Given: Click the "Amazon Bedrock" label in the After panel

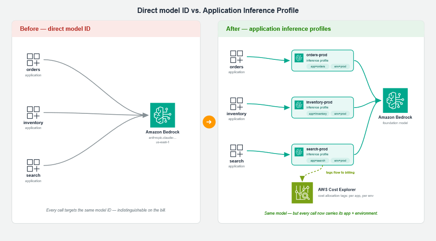Looking at the screenshot, I should pos(395,117).
